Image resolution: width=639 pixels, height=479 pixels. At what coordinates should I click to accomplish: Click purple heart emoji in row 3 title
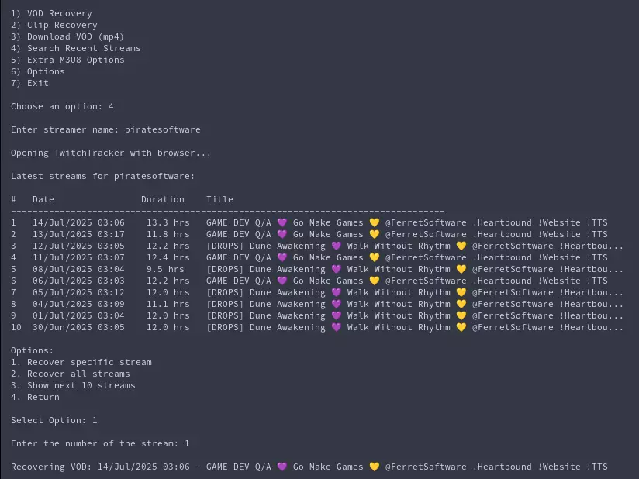[x=337, y=246]
